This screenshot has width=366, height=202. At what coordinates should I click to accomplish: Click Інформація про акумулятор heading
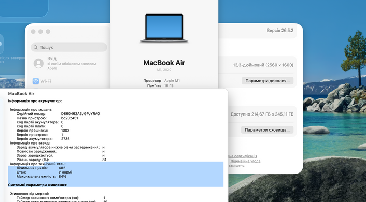click(x=35, y=101)
